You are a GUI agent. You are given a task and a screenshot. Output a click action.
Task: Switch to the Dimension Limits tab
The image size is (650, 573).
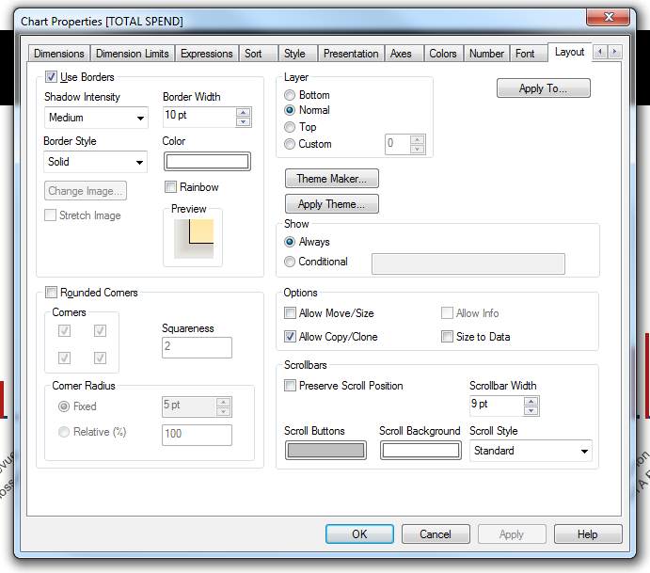[x=133, y=54]
